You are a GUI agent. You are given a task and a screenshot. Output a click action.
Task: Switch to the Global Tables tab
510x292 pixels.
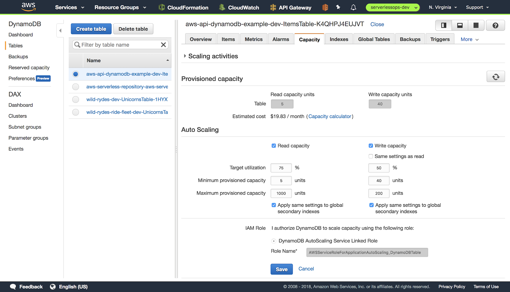[374, 39]
